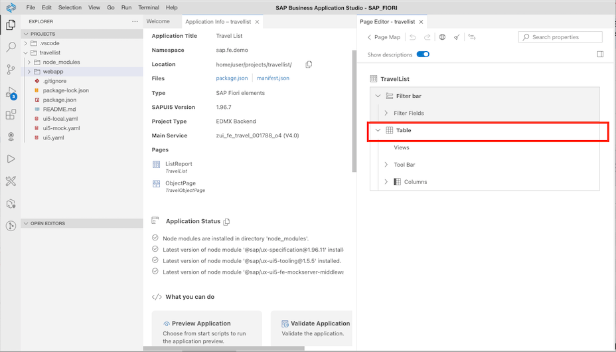Switch to the Welcome tab
This screenshot has height=352, width=616.
(158, 22)
